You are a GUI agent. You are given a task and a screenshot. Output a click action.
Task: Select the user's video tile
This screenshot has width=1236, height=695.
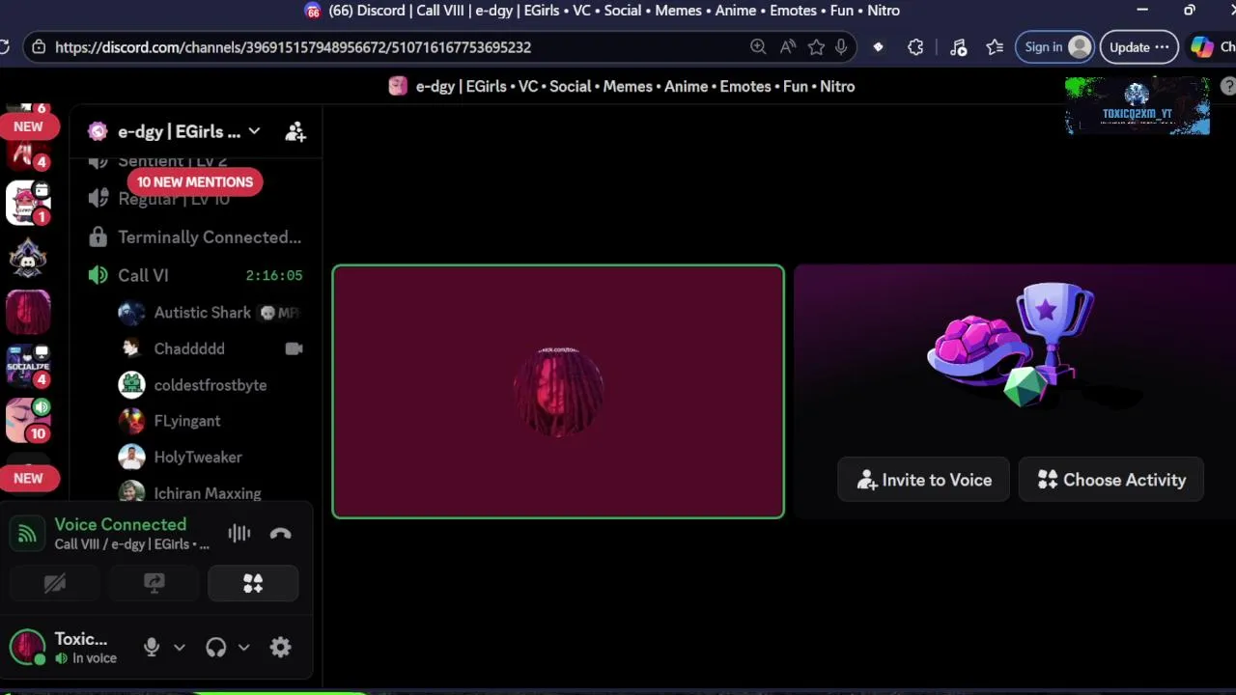(558, 392)
